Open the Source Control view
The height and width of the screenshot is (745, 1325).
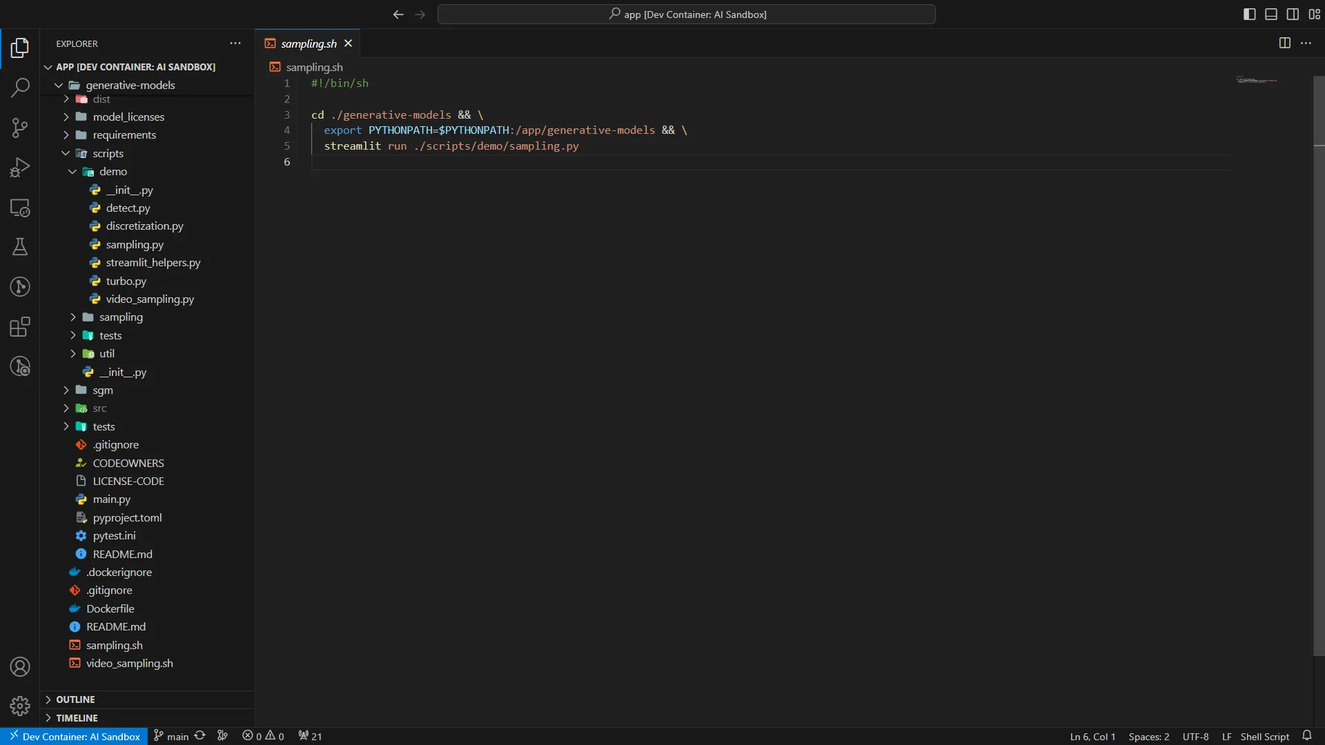tap(20, 128)
